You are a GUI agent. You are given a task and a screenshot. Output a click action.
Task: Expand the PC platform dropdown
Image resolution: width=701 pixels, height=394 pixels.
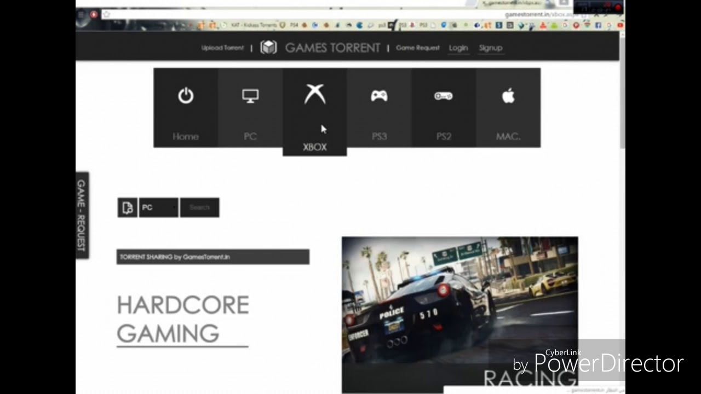(x=159, y=207)
